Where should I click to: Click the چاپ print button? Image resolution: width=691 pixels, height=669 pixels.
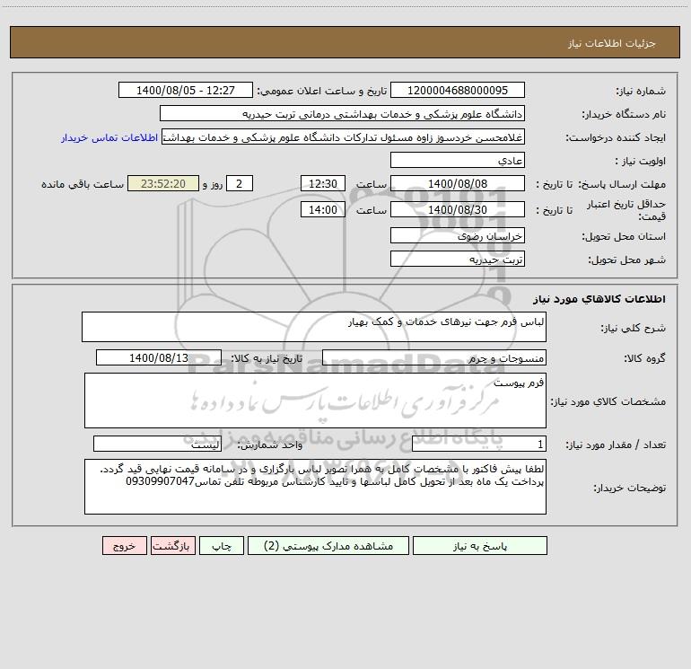tap(222, 546)
